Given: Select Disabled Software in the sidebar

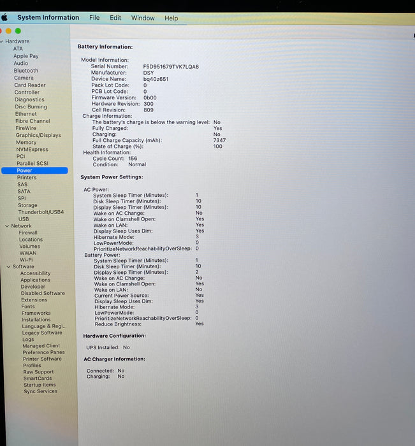Looking at the screenshot, I should click(x=43, y=293).
